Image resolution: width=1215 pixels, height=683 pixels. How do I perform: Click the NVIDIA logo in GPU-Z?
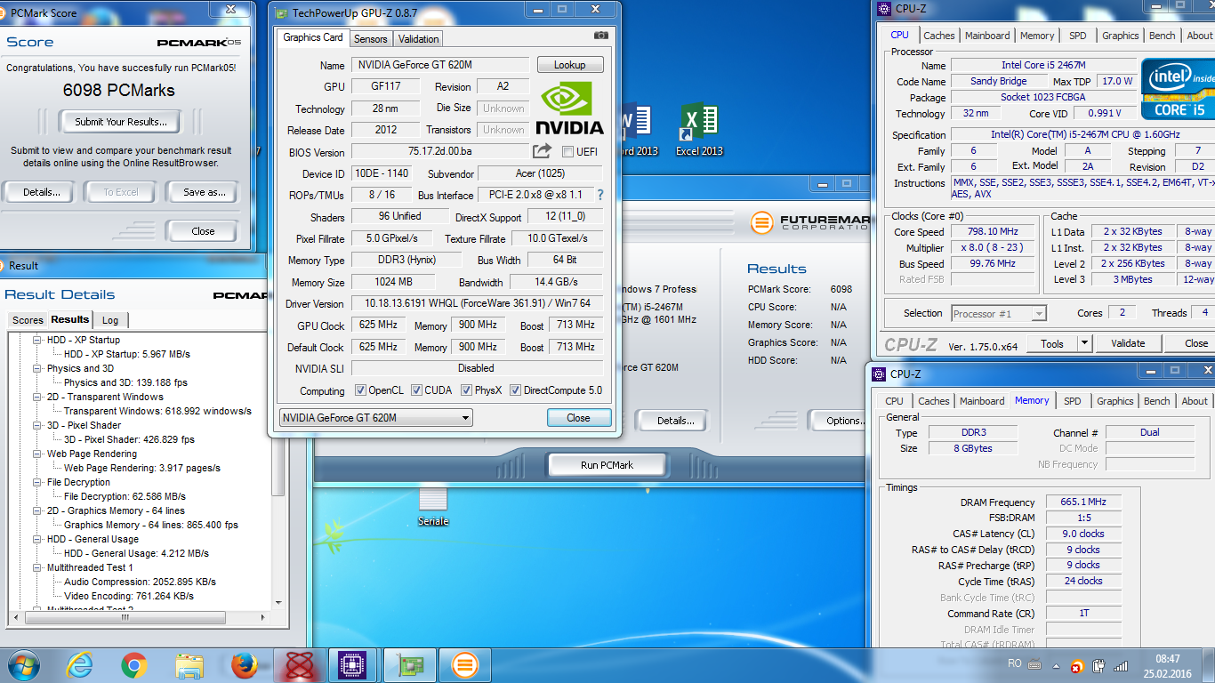pyautogui.click(x=569, y=109)
